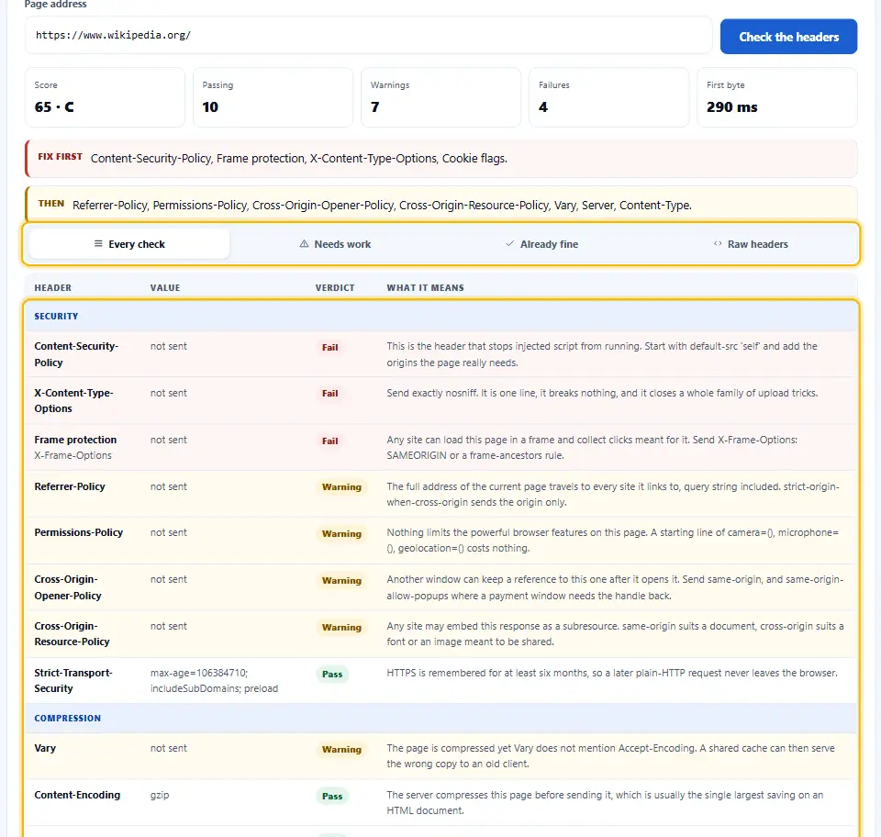Click the Warning badge for Referrer-Policy

coord(341,487)
